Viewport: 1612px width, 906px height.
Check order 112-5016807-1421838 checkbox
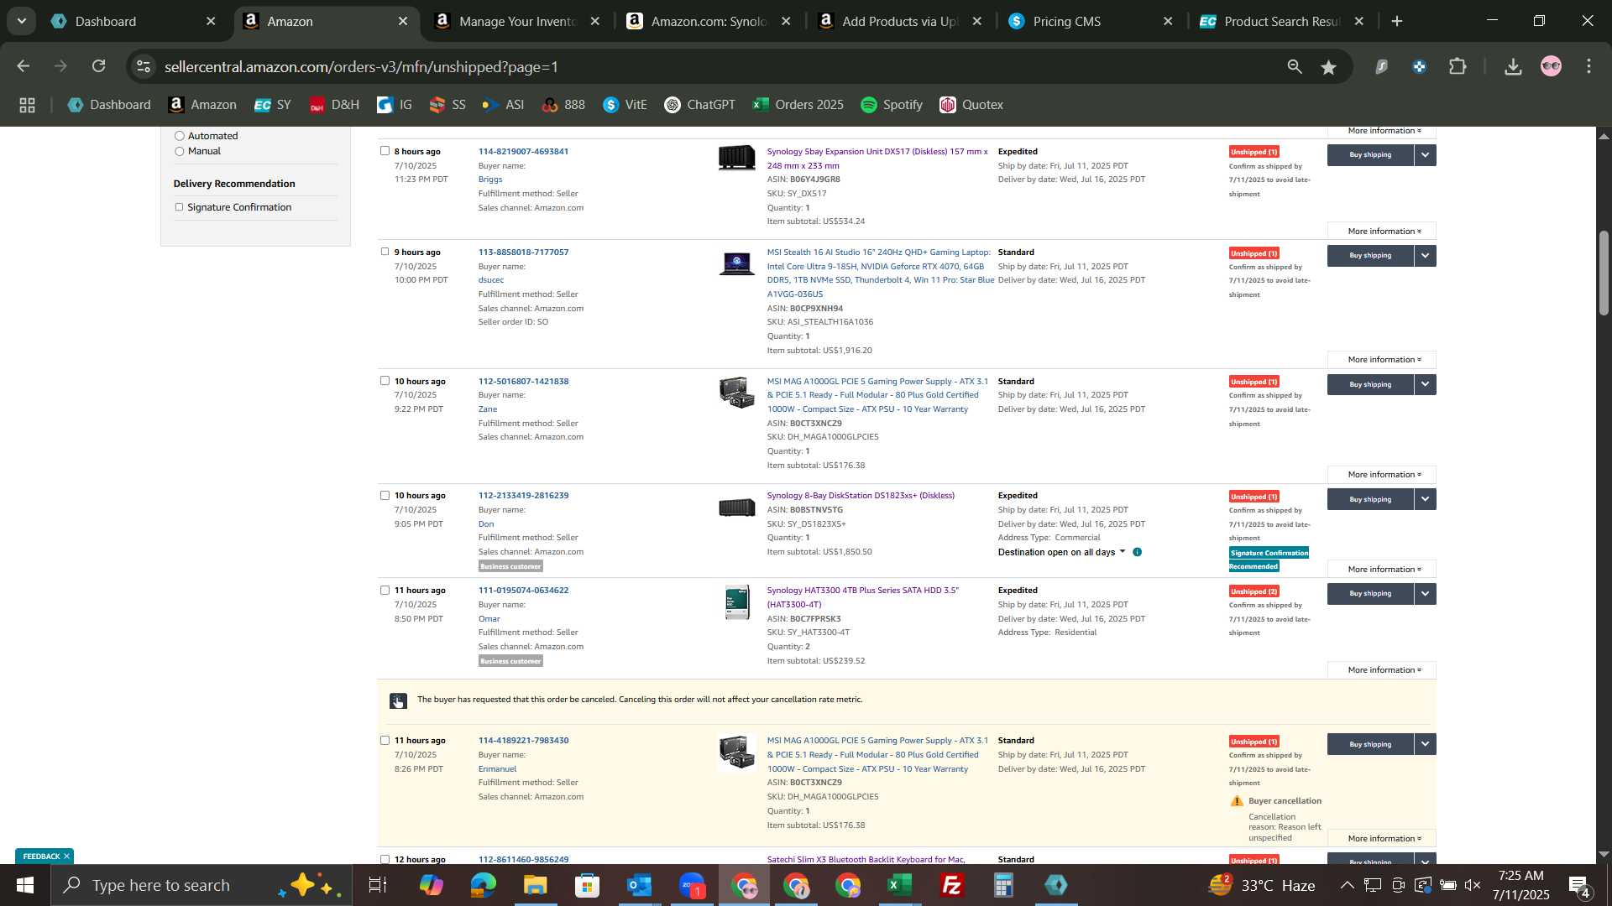coord(385,381)
